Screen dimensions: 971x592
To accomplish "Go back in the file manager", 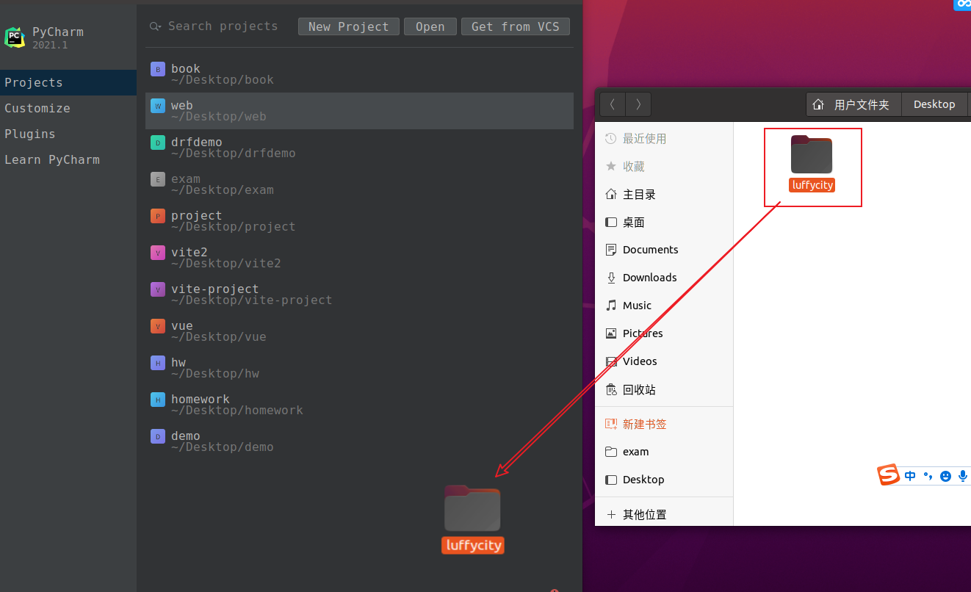I will point(613,104).
